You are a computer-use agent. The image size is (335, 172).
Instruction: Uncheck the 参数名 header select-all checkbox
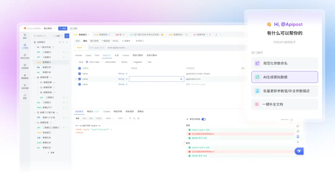(79, 68)
